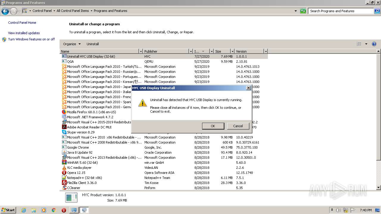
Task: Show hidden system tray icons
Action: [x=332, y=210]
